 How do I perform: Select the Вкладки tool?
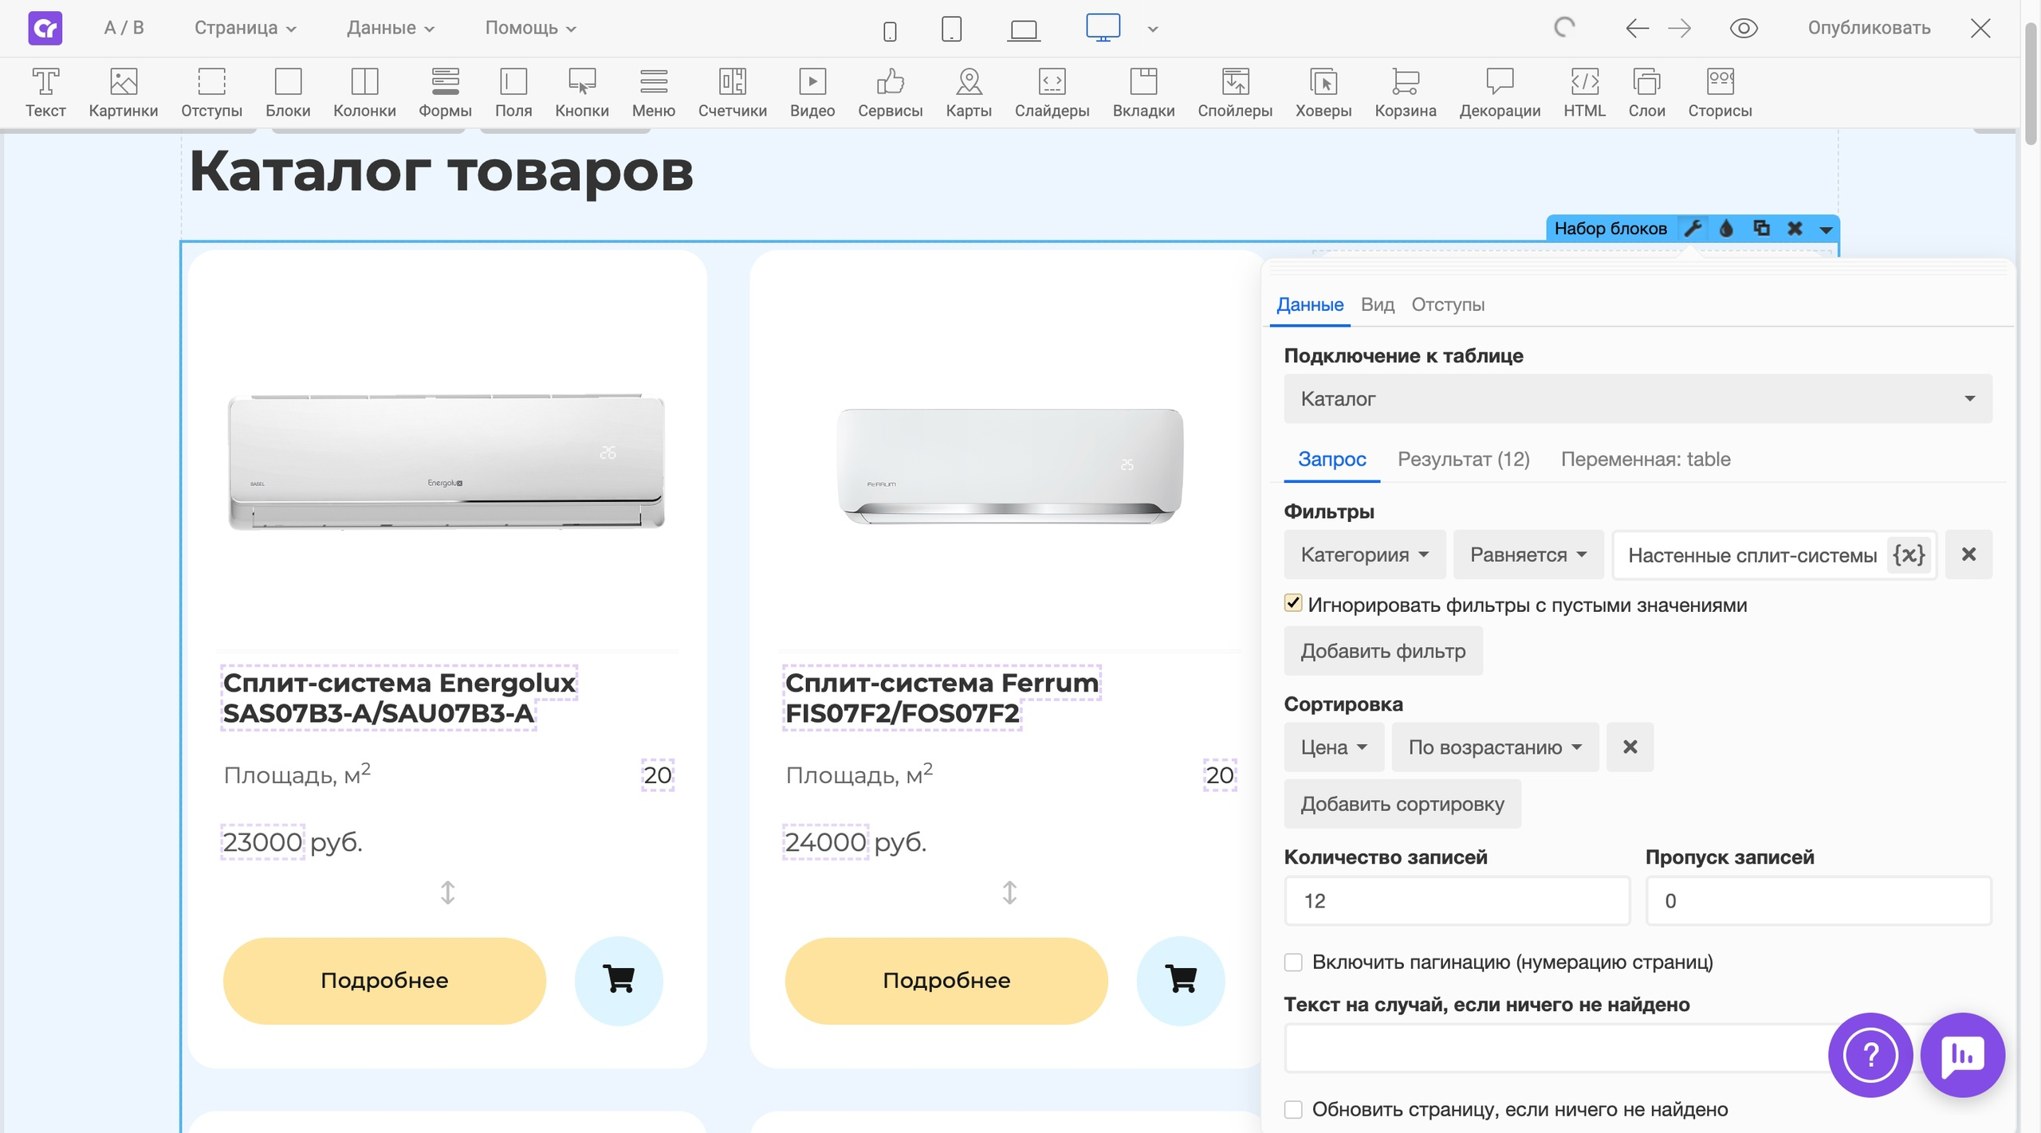click(x=1144, y=92)
